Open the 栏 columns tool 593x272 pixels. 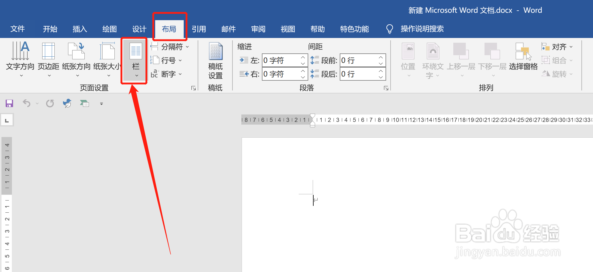tap(136, 60)
